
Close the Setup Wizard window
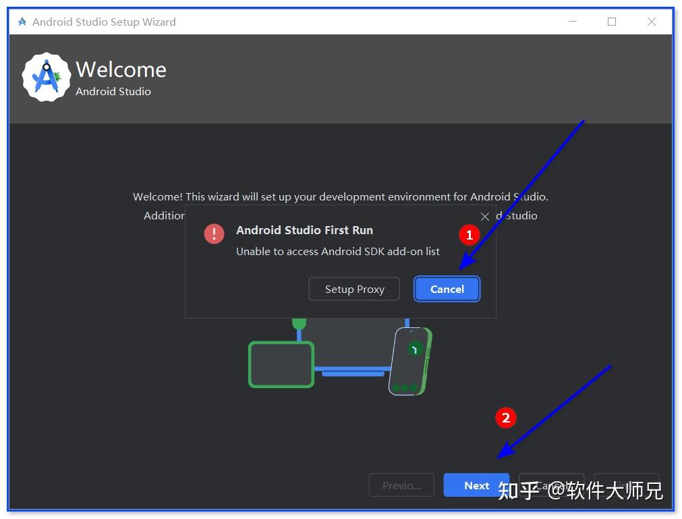pos(652,22)
